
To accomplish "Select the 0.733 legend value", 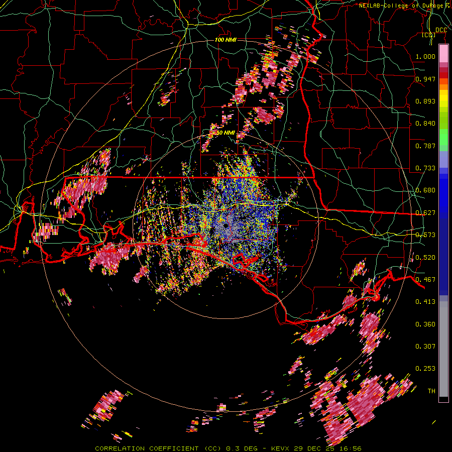I will click(425, 168).
